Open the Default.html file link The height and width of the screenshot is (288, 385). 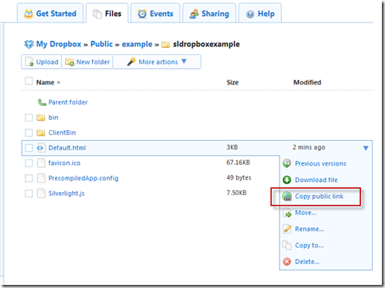[67, 148]
